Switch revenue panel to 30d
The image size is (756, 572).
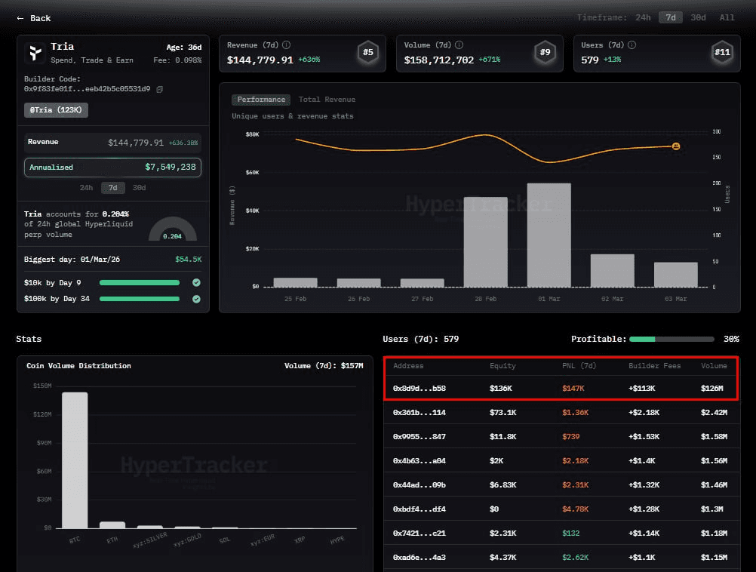coord(139,188)
